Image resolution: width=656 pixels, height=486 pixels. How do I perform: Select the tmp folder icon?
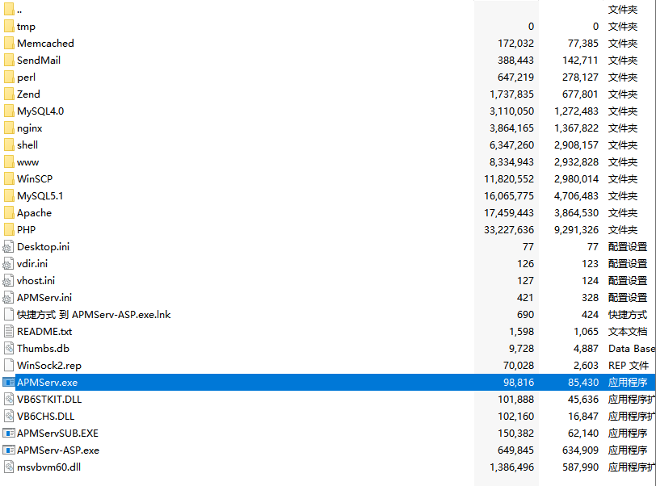point(9,27)
